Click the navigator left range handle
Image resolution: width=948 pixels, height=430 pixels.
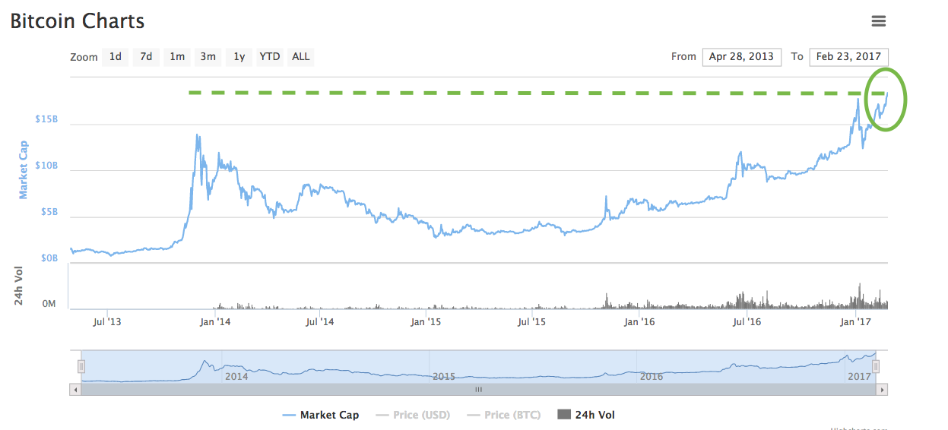point(81,367)
